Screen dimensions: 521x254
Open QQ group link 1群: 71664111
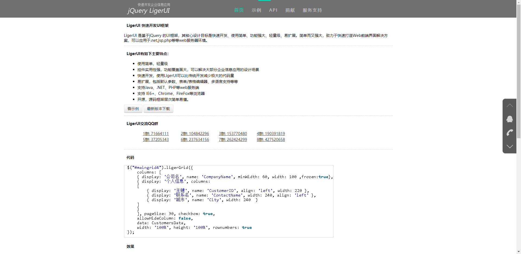pyautogui.click(x=156, y=134)
